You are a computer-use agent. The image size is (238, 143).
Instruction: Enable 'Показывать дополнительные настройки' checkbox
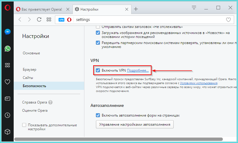[24, 125]
